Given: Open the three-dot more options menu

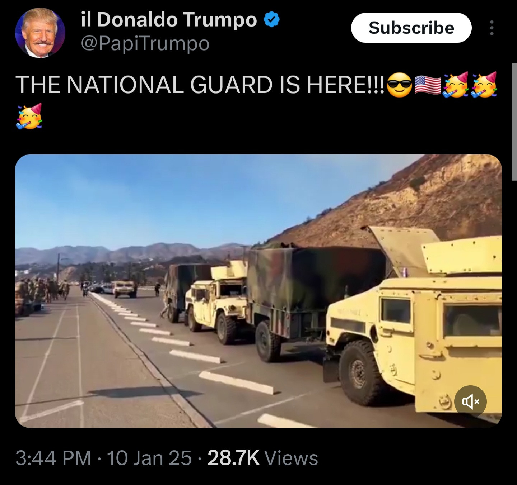Looking at the screenshot, I should tap(492, 28).
